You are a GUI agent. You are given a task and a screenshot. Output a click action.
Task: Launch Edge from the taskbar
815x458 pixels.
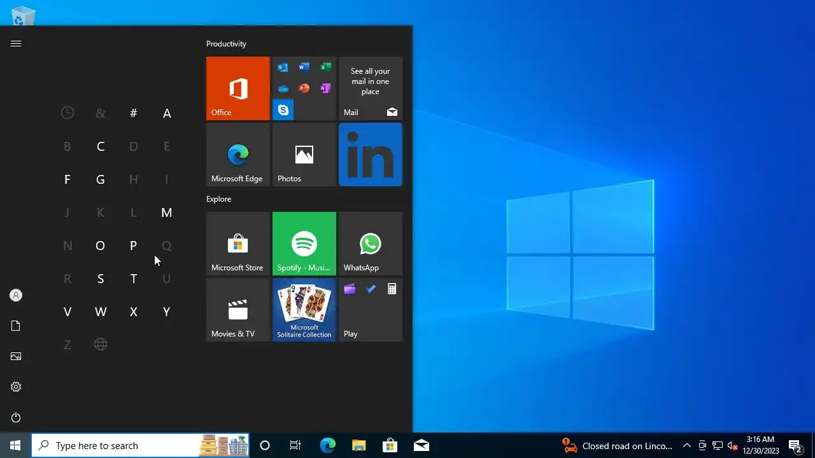(327, 445)
